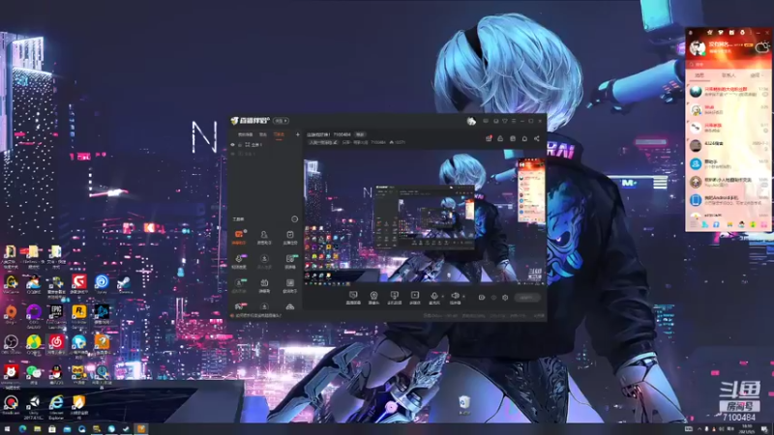Click the share icon above preview
Image resolution: width=774 pixels, height=435 pixels.
point(537,138)
